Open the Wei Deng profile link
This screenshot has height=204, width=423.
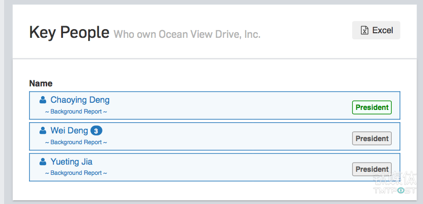pyautogui.click(x=69, y=131)
